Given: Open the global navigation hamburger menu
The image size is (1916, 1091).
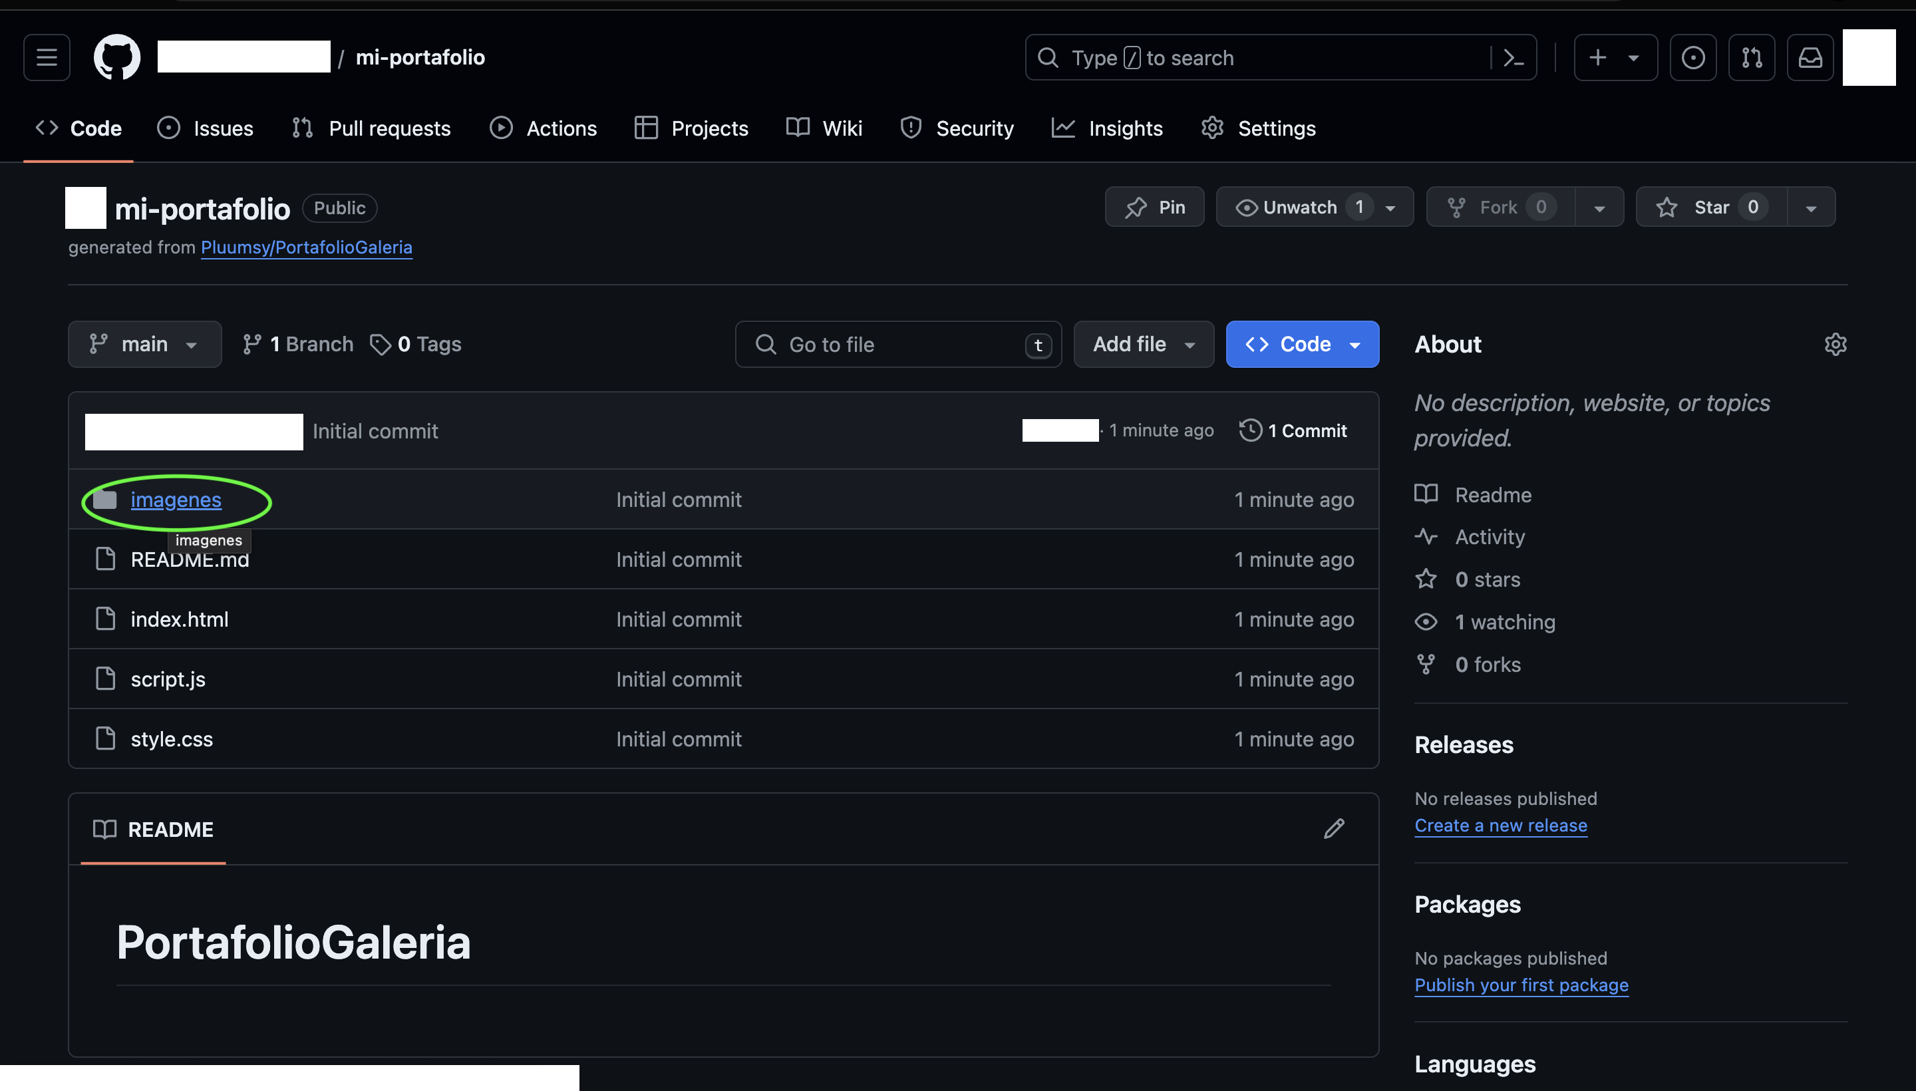Looking at the screenshot, I should [47, 58].
